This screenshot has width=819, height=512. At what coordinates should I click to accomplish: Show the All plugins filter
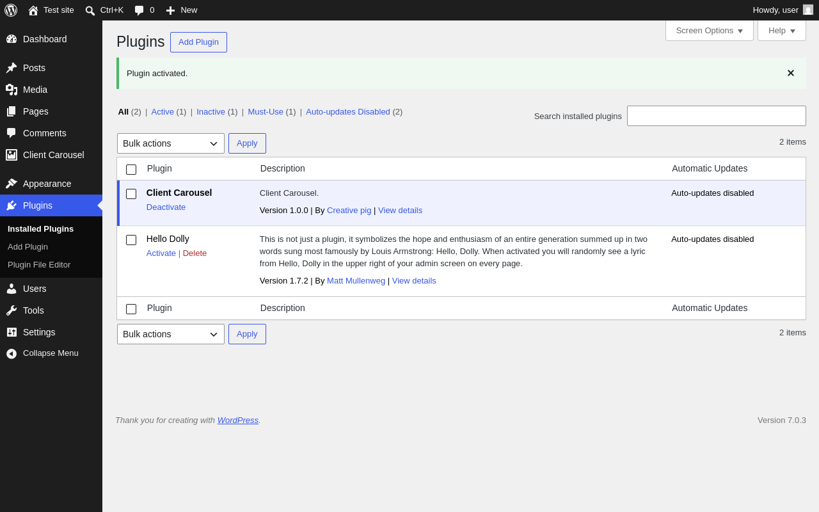(123, 112)
